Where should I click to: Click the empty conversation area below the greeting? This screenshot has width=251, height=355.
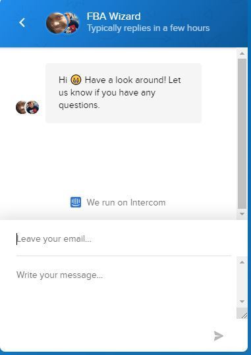coord(118,159)
